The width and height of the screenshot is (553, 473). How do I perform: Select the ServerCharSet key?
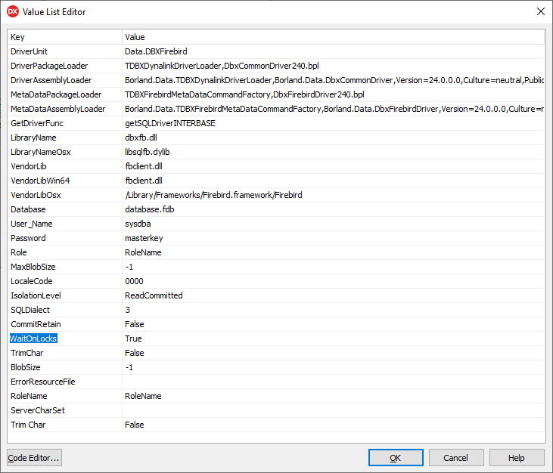tap(65, 410)
